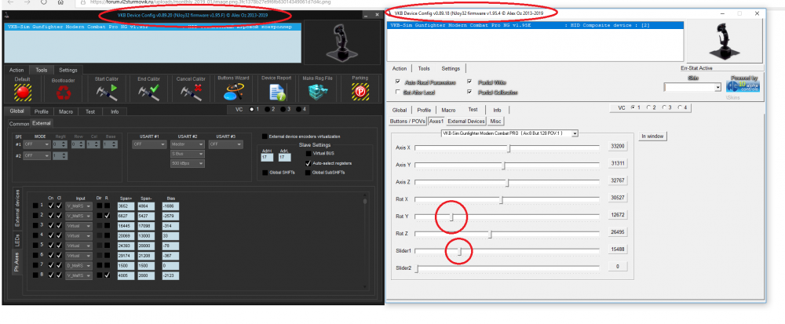
Task: Toggle Auto Read Parameters in light window
Action: (398, 82)
